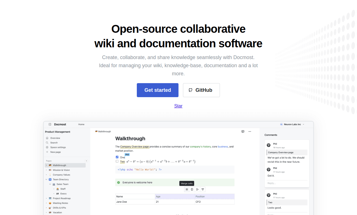Image resolution: width=357 pixels, height=215 pixels.
Task: Toggle the sidebar collapse icon beside Docmost
Action: click(50, 124)
